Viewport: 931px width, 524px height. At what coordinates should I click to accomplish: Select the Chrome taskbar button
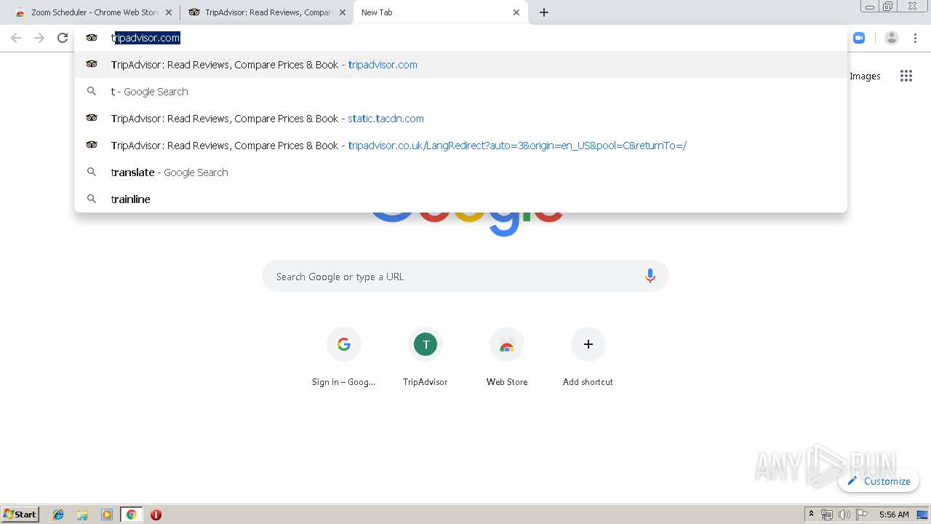[131, 515]
